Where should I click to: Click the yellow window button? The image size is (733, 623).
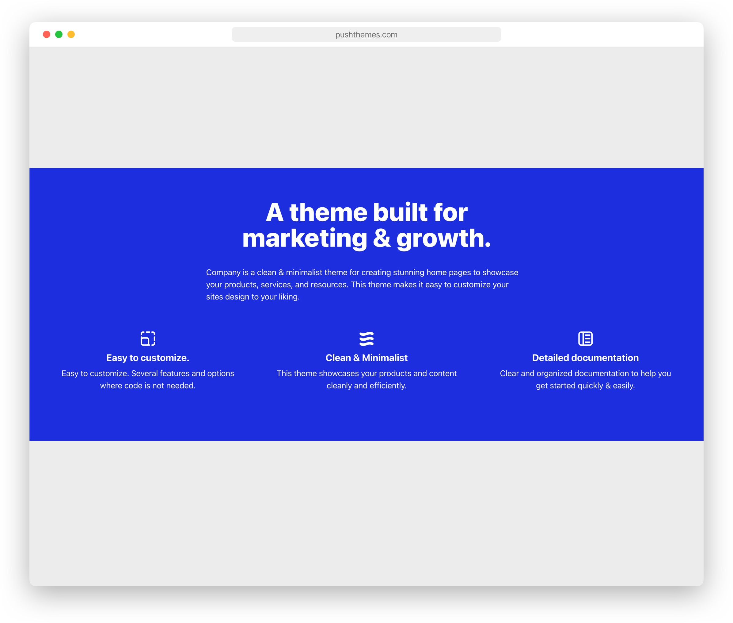tap(71, 34)
